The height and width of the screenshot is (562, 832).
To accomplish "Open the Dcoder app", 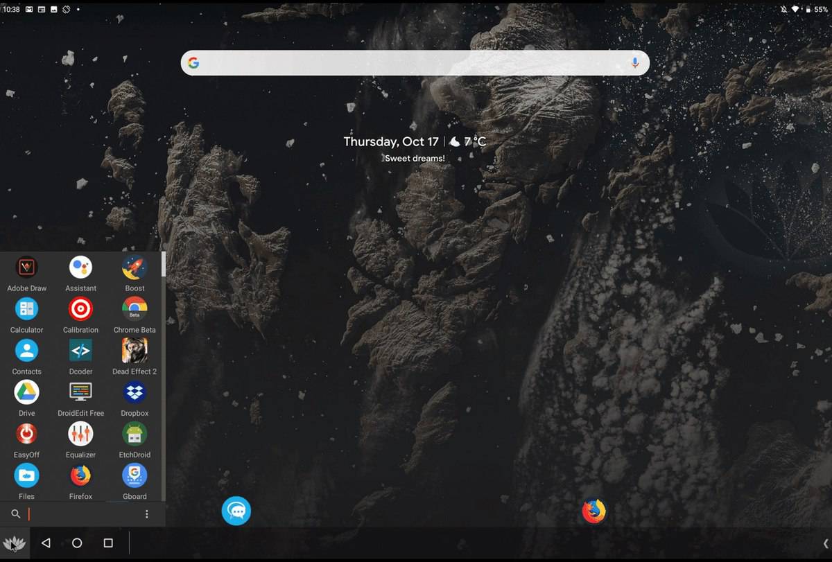I will tap(80, 351).
